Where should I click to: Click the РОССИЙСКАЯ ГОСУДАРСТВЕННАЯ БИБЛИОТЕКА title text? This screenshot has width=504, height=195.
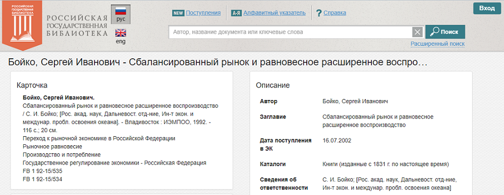(77, 25)
